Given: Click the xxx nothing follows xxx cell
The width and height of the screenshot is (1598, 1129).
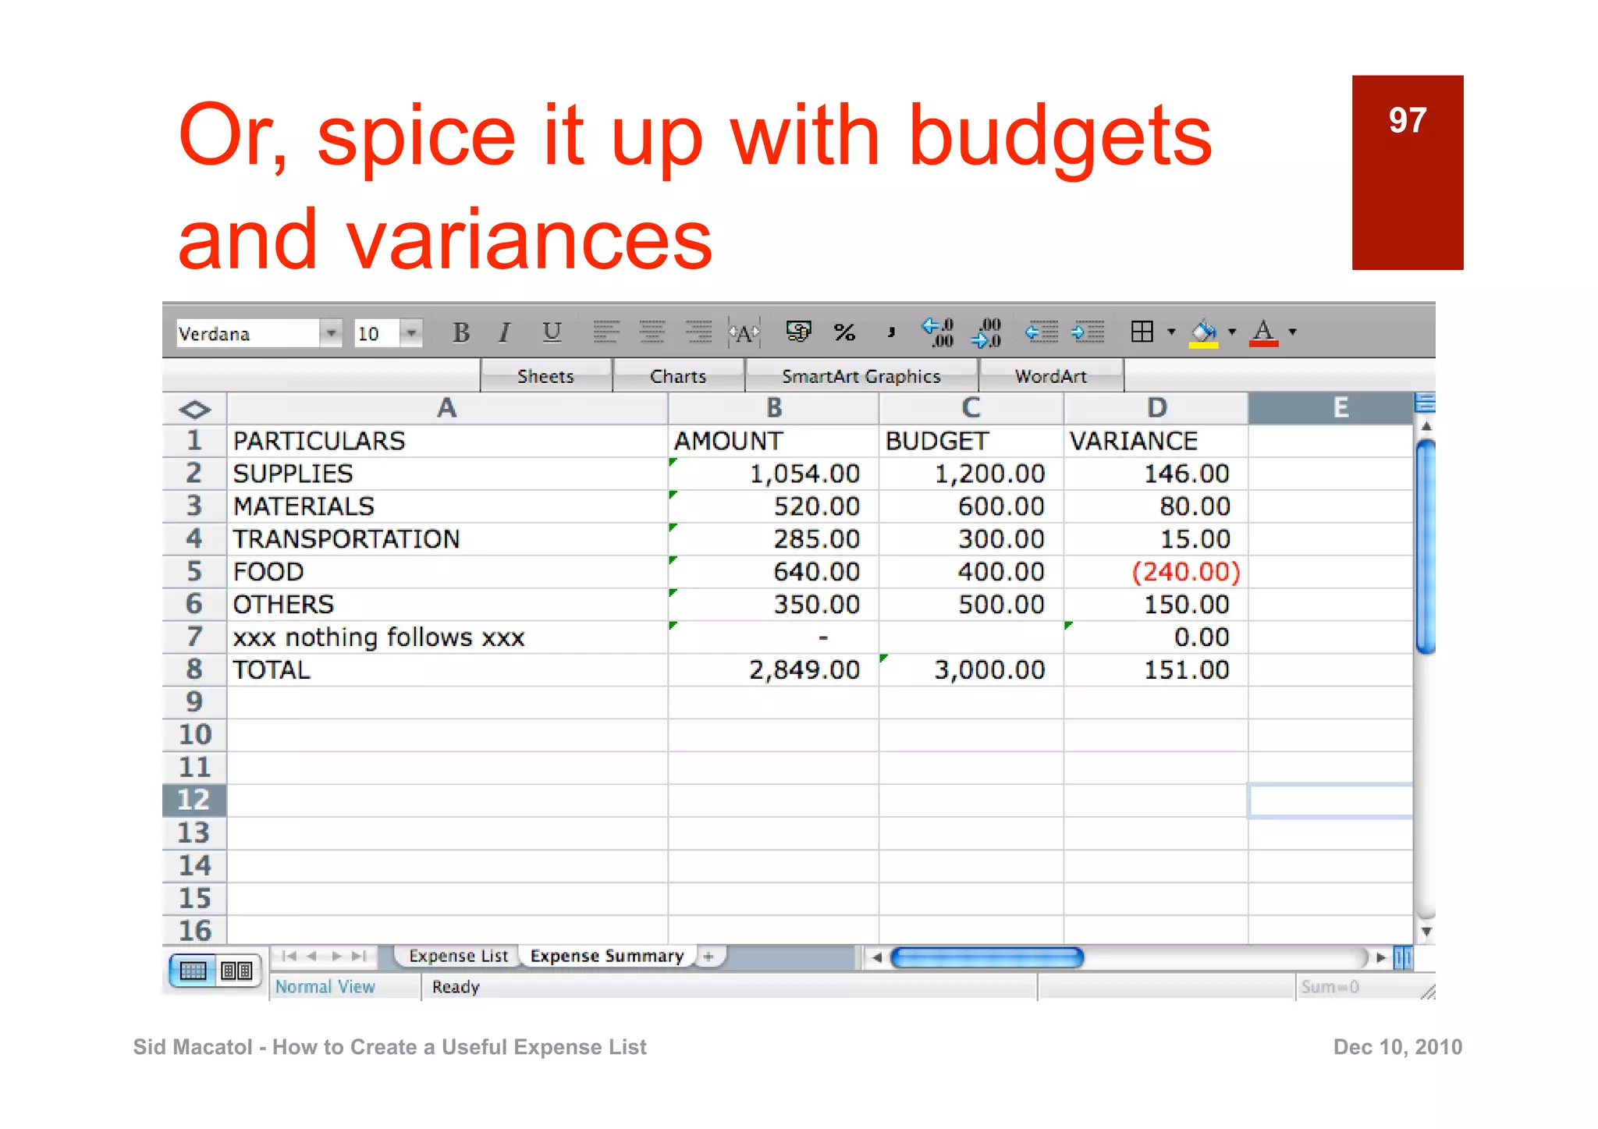Looking at the screenshot, I should [447, 637].
